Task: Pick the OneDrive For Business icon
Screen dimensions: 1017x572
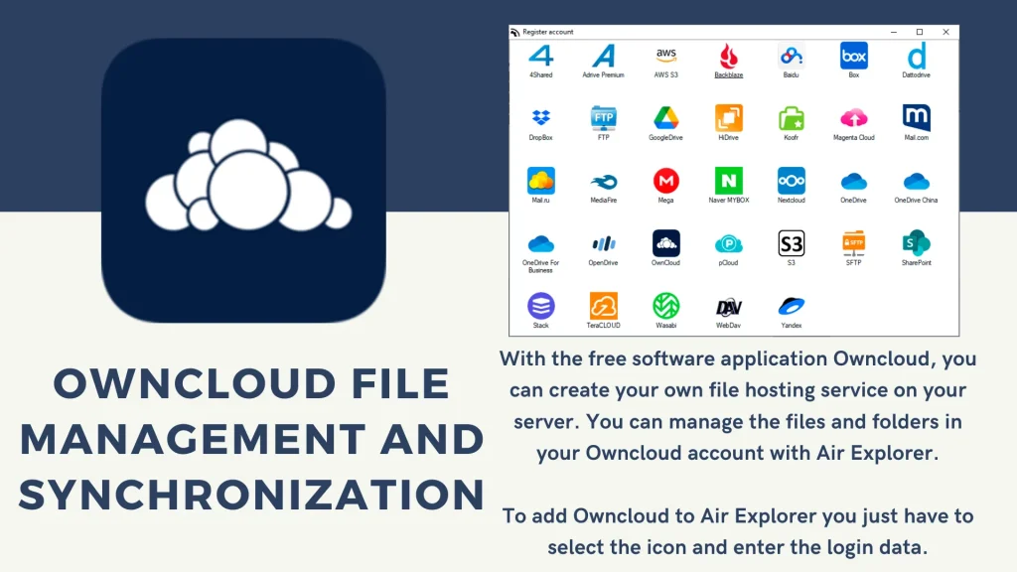Action: 540,244
